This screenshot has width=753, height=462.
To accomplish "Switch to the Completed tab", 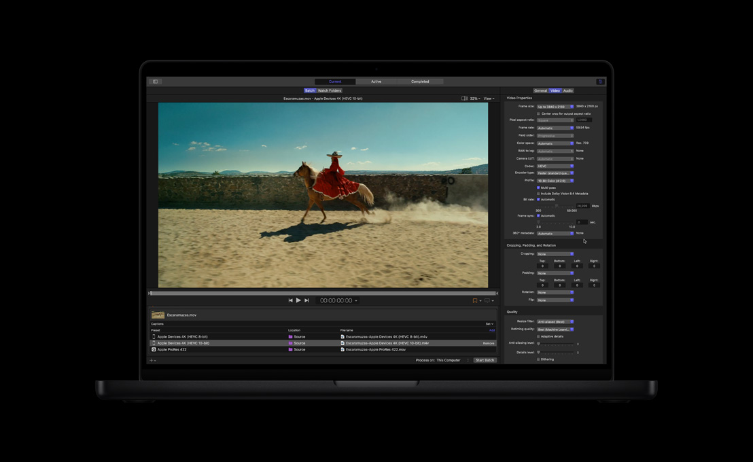I will point(420,81).
